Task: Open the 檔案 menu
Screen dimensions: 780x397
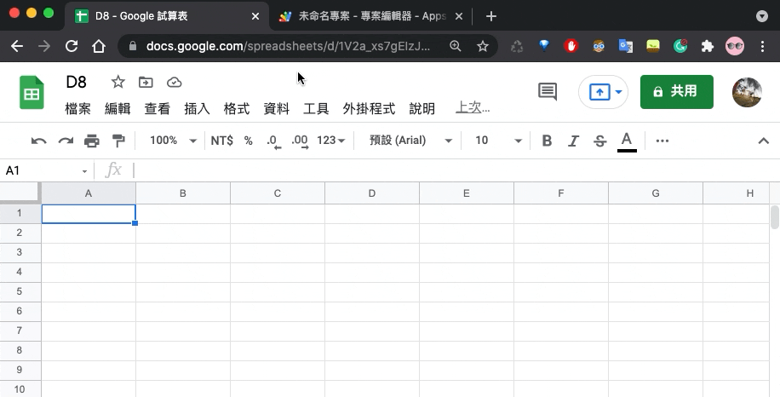Action: click(77, 108)
